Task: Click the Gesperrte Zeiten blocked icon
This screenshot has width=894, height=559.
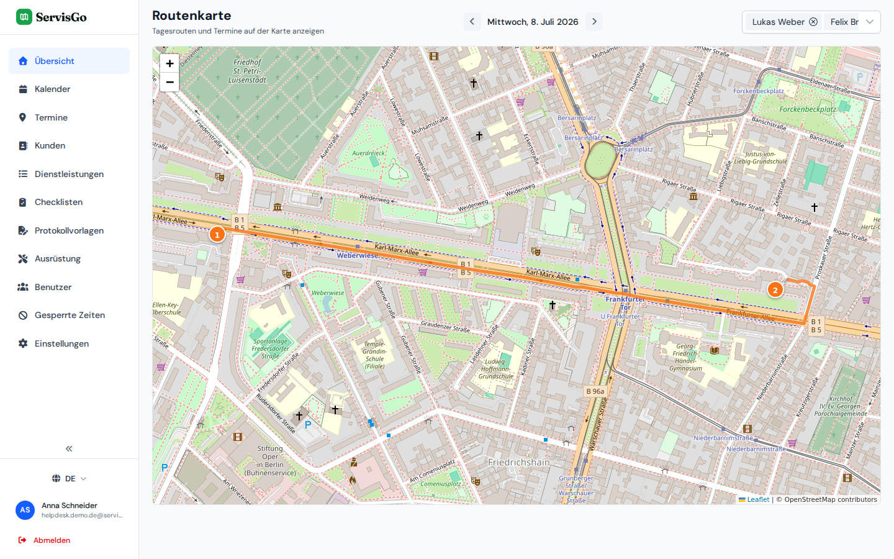Action: pyautogui.click(x=23, y=315)
